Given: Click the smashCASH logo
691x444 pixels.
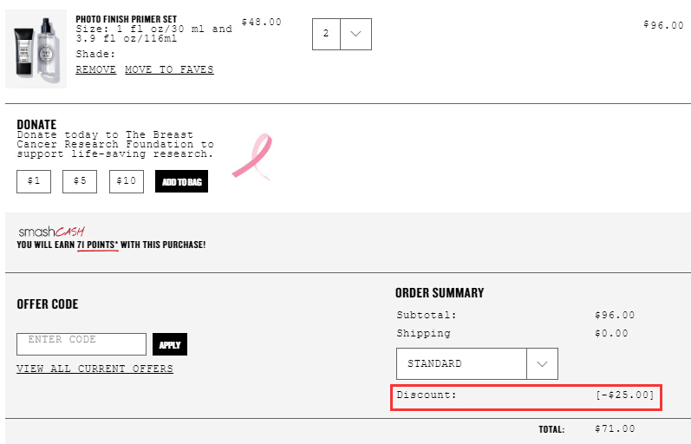Looking at the screenshot, I should 51,232.
